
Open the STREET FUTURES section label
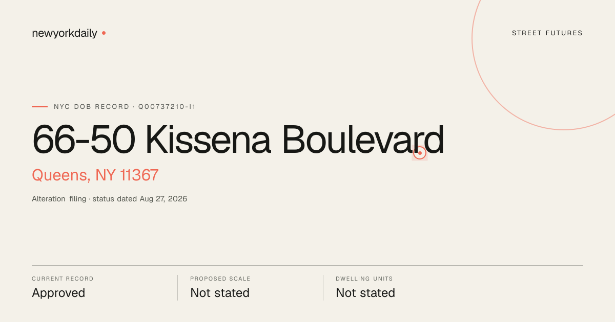(547, 33)
